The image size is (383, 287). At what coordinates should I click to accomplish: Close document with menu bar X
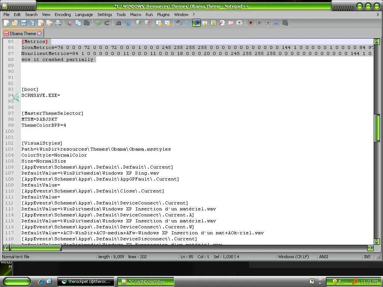click(x=378, y=15)
